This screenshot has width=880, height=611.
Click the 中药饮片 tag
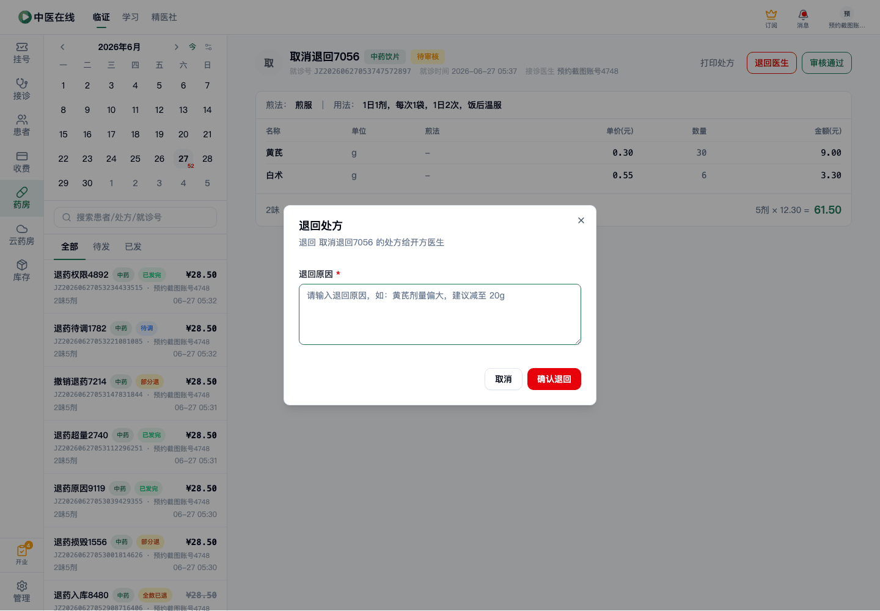tap(385, 57)
